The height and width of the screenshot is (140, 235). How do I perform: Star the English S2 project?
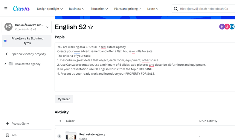[x=91, y=27]
